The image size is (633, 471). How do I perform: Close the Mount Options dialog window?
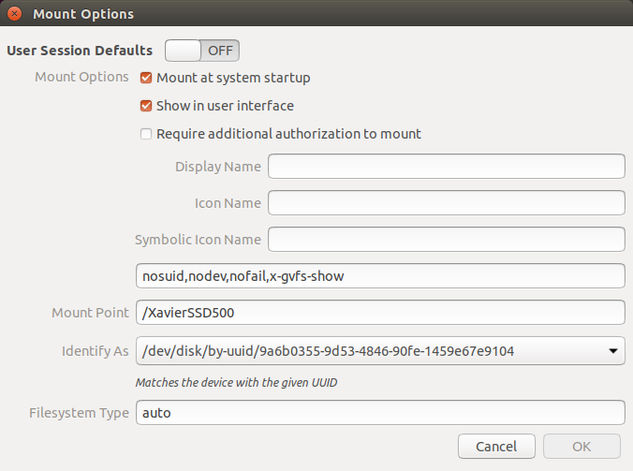pos(14,14)
